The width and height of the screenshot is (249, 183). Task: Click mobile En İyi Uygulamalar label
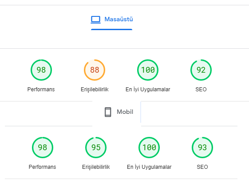pyautogui.click(x=149, y=167)
